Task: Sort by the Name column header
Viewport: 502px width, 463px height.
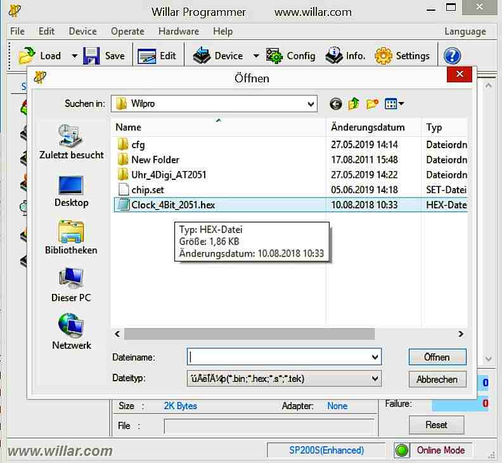Action: point(219,127)
